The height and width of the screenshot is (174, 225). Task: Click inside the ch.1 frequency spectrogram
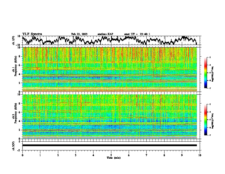click(110, 69)
